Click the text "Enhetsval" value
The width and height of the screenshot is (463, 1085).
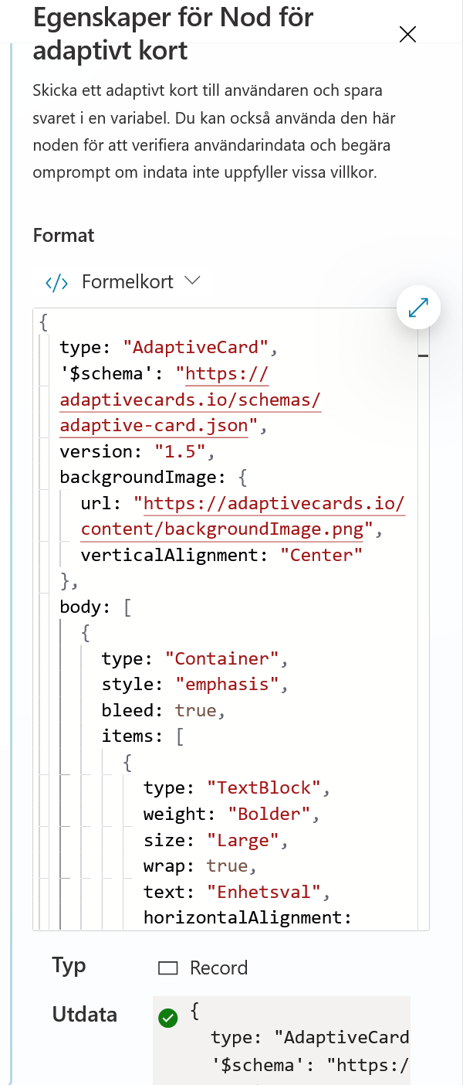[263, 892]
